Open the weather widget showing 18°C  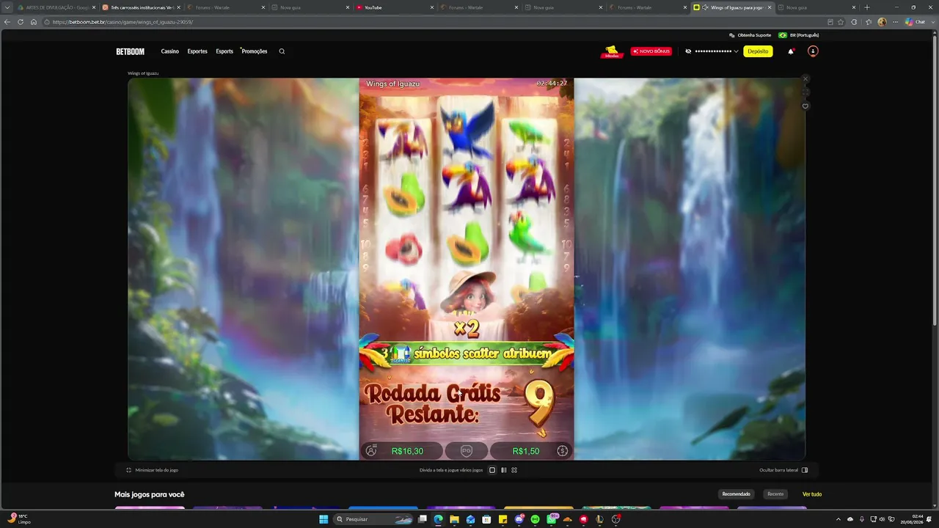coord(19,519)
